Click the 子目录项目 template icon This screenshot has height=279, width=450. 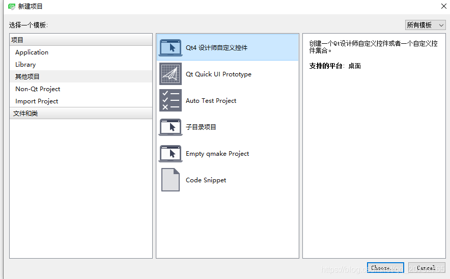171,127
